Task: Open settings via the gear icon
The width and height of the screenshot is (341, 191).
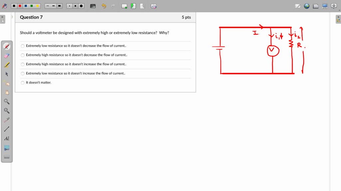Action: coord(333,6)
